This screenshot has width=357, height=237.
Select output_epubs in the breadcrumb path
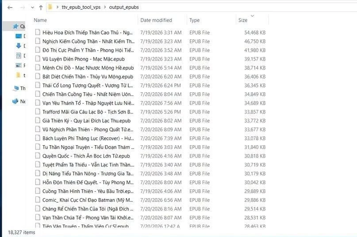(x=124, y=7)
